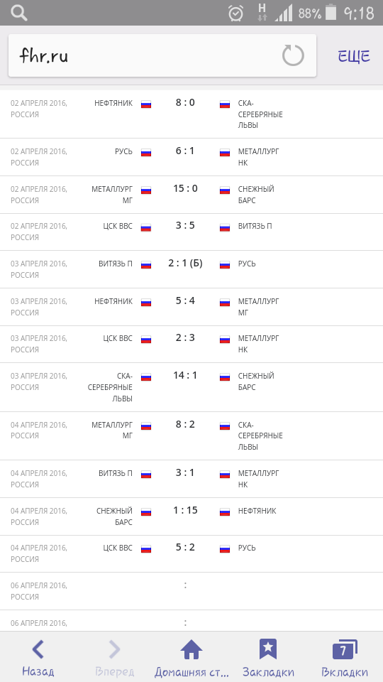Tap the alarm clock status icon

(x=235, y=13)
